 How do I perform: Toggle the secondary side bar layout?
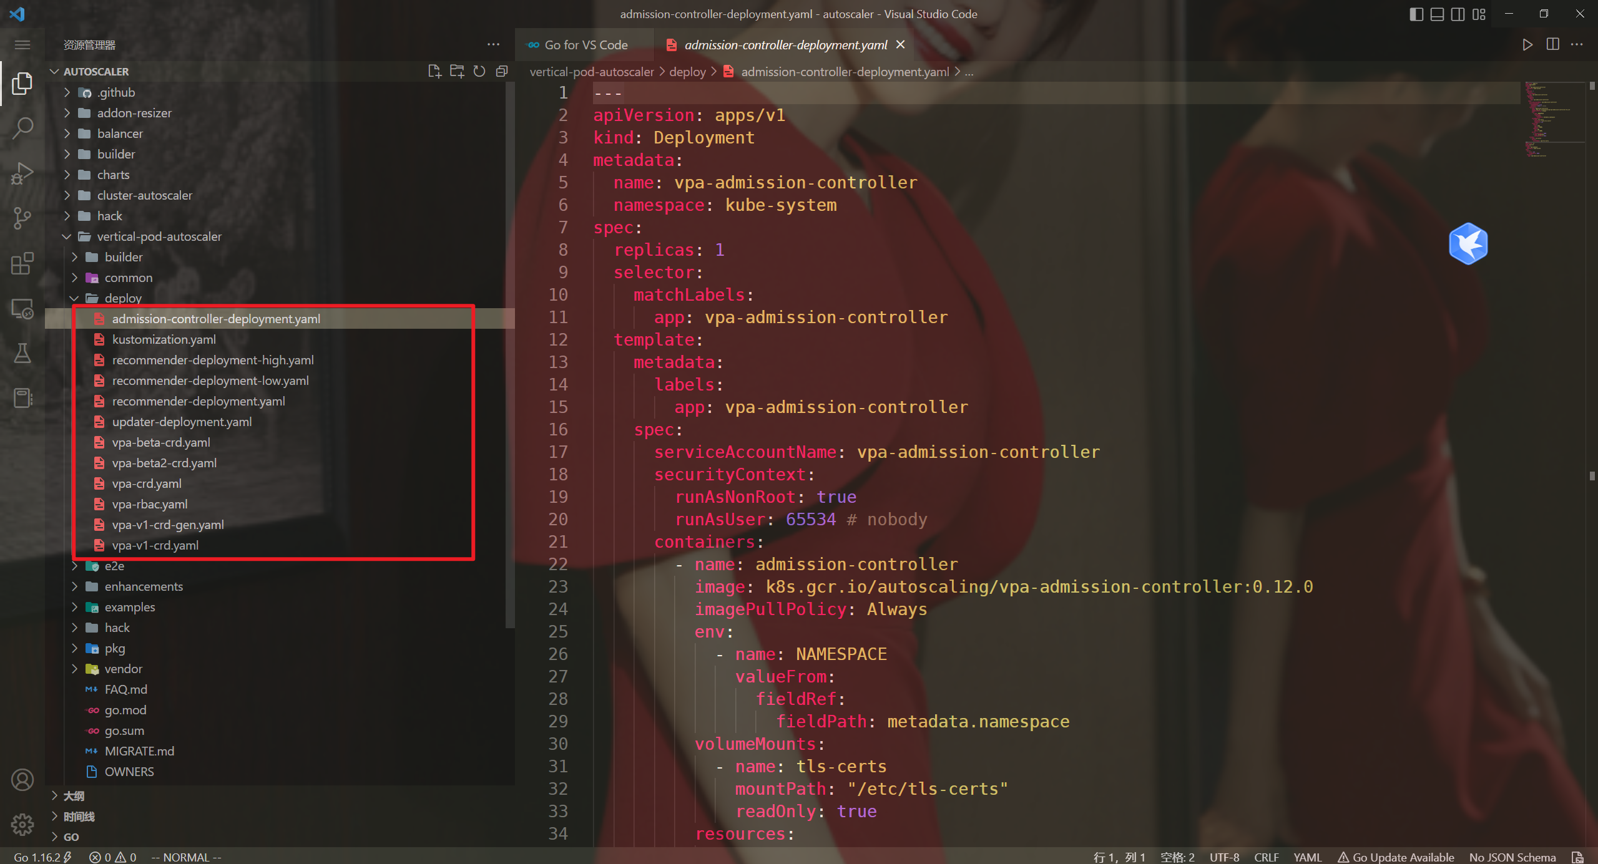1458,14
